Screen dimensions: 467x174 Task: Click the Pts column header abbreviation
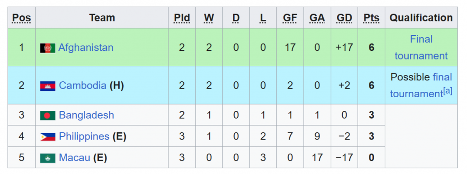[x=371, y=18]
